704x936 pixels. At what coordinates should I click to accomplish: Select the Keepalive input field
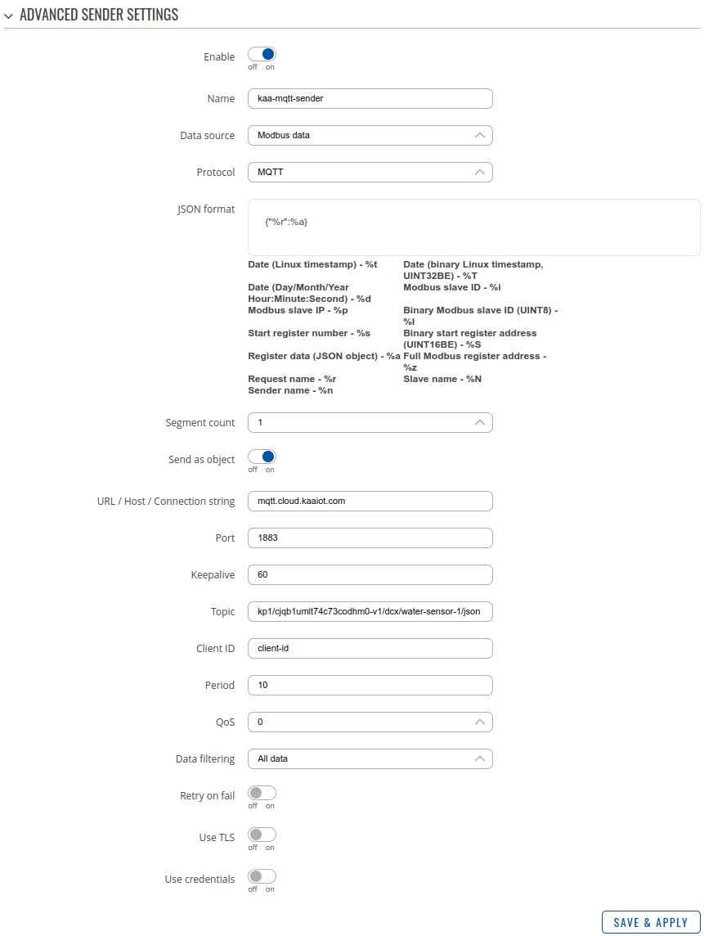click(x=370, y=574)
